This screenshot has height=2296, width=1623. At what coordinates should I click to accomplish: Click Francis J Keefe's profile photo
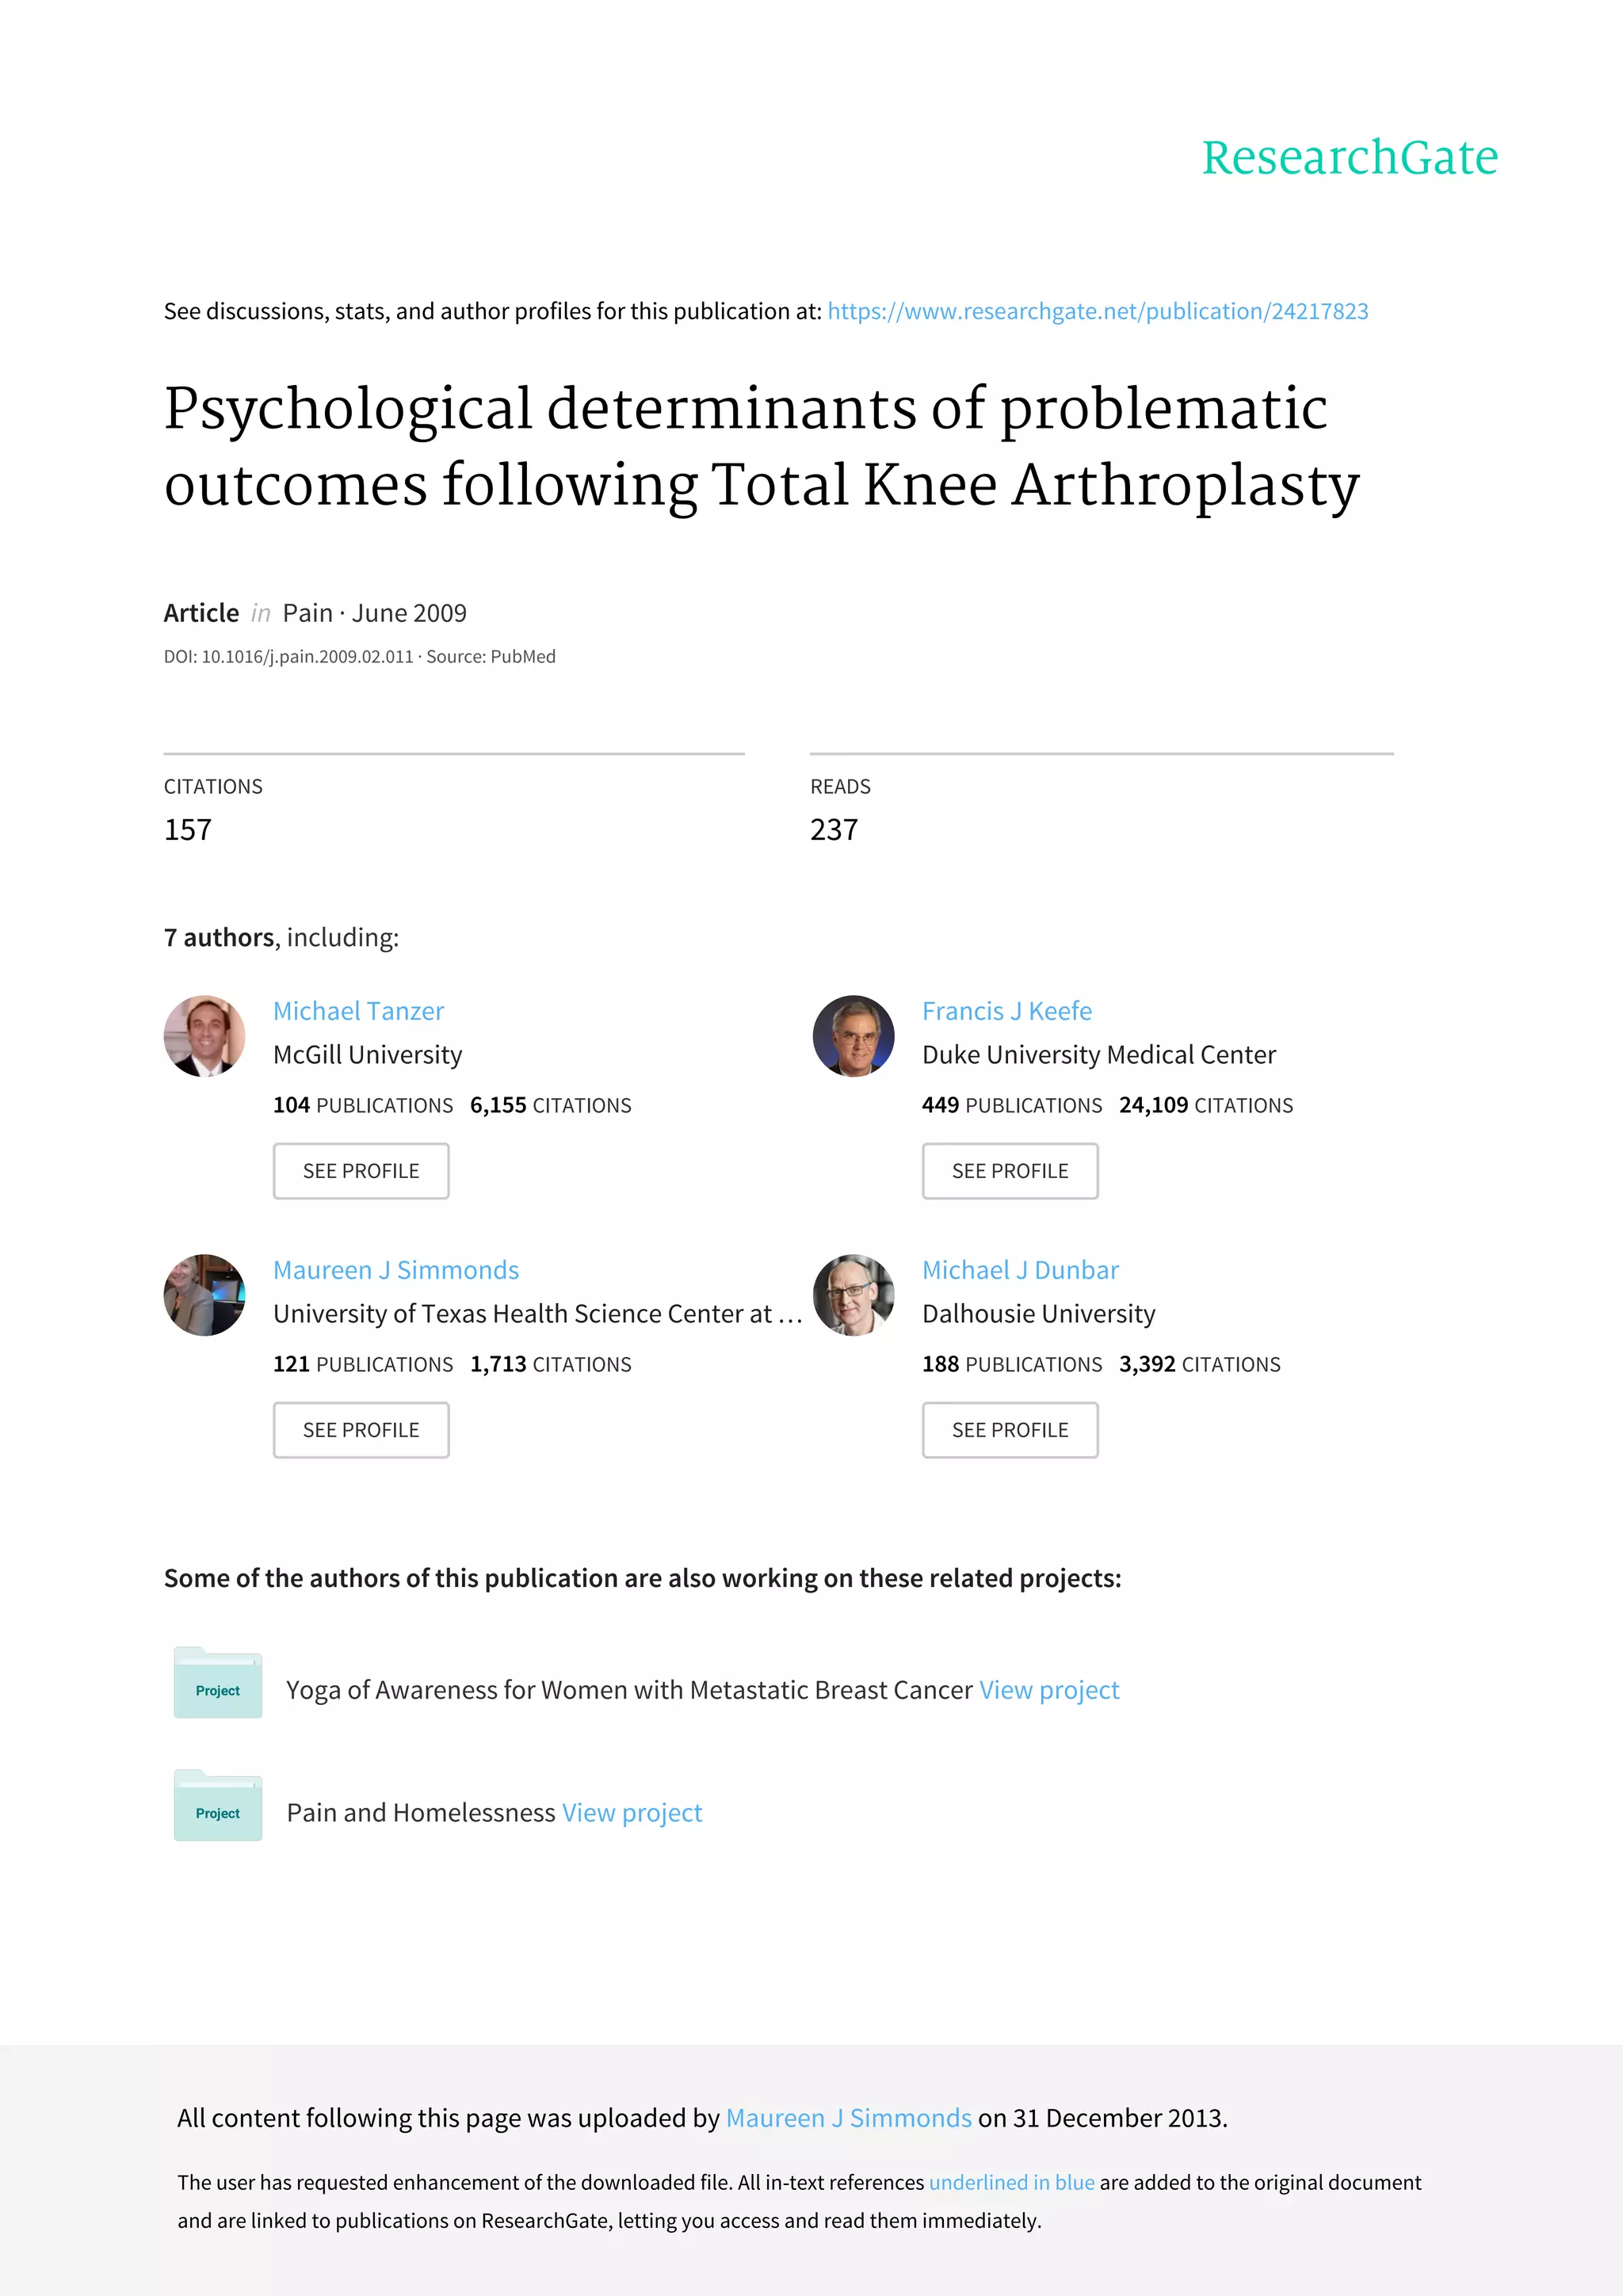853,1036
